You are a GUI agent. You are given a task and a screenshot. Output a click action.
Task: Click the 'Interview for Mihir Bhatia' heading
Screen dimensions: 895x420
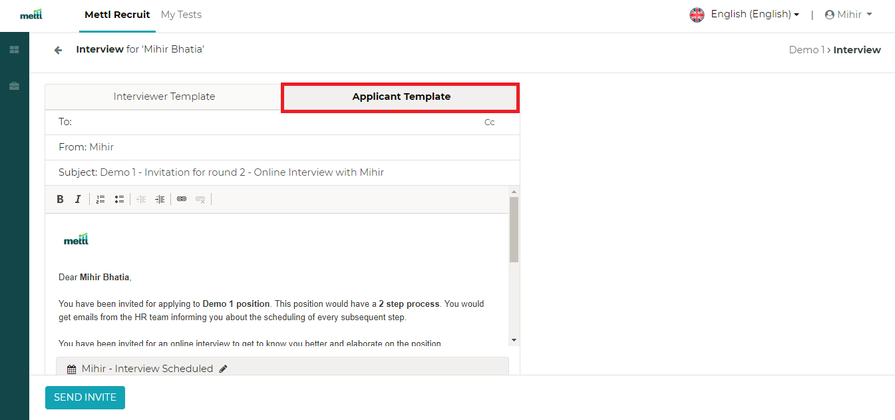tap(140, 49)
